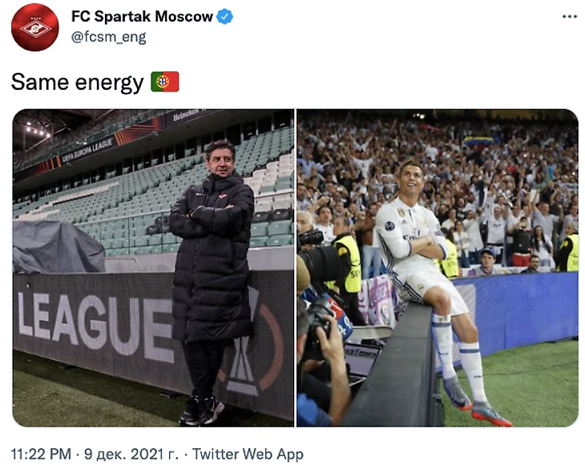
Task: Click the UEFA Europa League sign in left photo
Action: [87, 150]
